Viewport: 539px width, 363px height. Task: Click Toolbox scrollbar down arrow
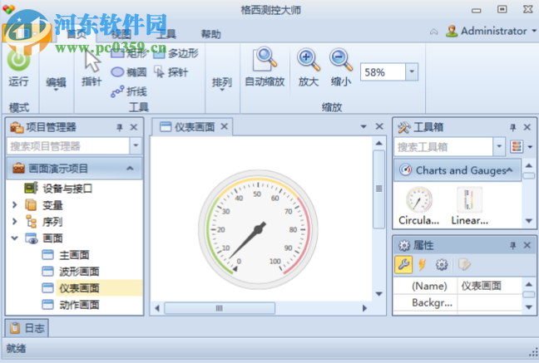[529, 221]
